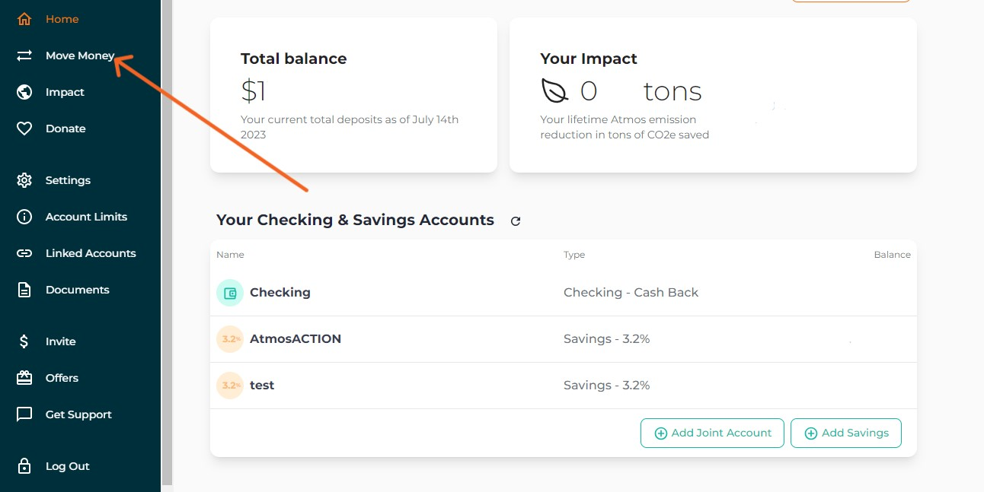This screenshot has height=492, width=984.
Task: Click the leaf icon in Your Impact card
Action: click(x=554, y=90)
